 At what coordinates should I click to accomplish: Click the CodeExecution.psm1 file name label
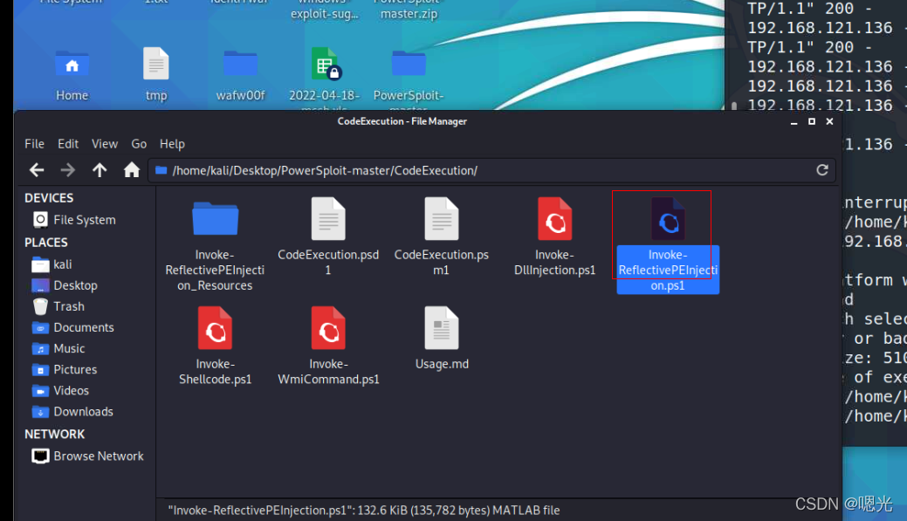(442, 262)
